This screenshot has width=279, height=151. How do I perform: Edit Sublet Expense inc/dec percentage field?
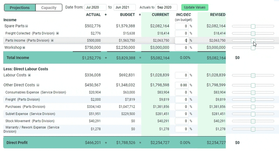click(181, 114)
